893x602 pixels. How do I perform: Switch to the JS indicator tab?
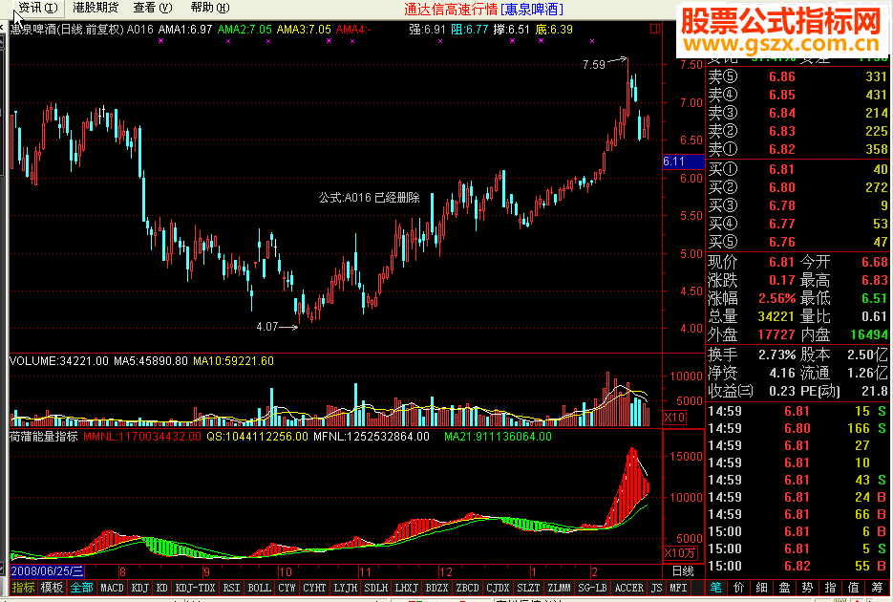[657, 588]
